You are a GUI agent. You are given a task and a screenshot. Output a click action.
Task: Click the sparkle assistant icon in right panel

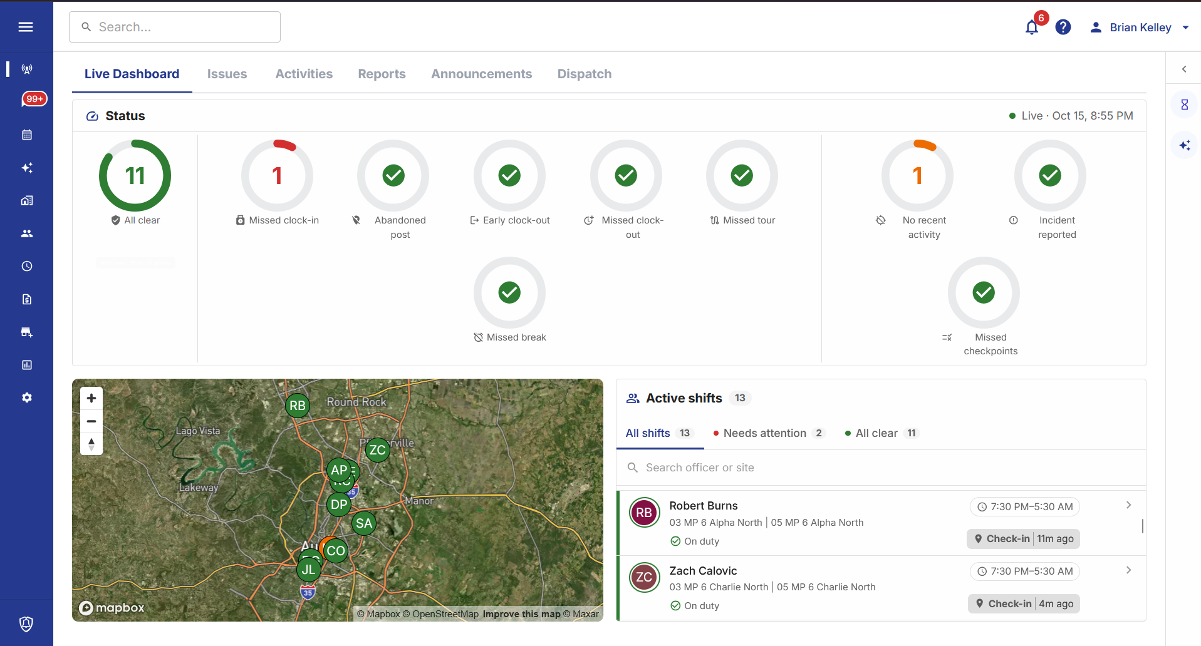(x=1185, y=145)
